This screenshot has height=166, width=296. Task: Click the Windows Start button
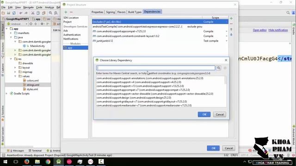pos(5,162)
